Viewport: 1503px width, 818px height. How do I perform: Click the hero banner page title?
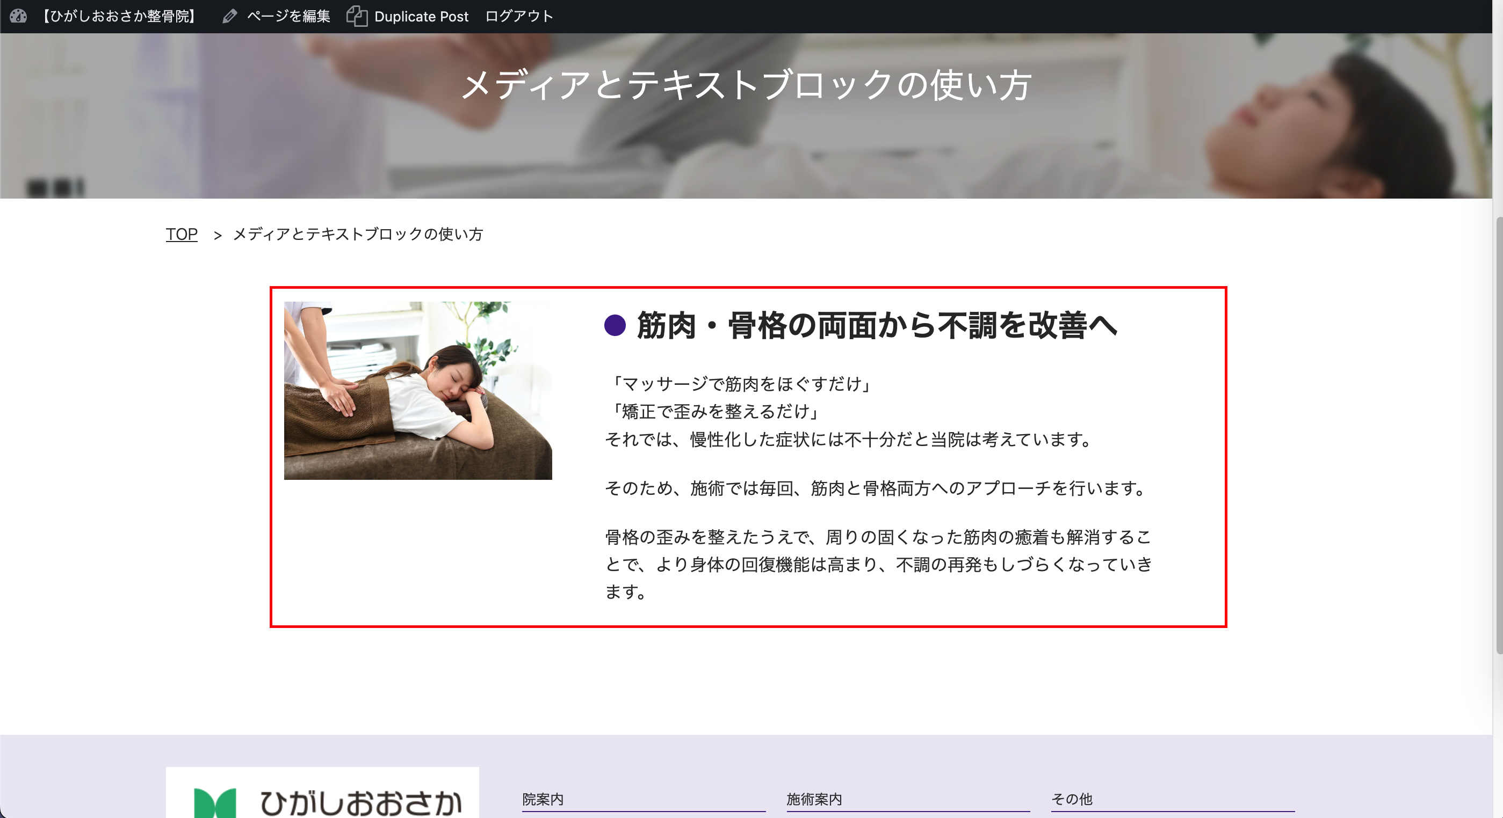click(x=746, y=85)
